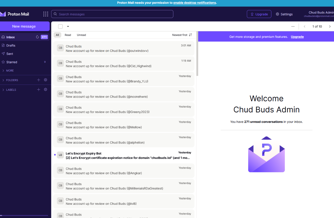Select the @Cid_Highwind email via its CB avatar
This screenshot has height=218, width=334.
(x=60, y=63)
